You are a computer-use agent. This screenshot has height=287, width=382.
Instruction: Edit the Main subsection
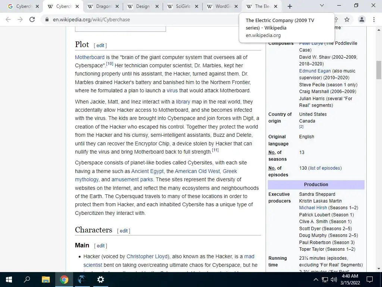101,246
